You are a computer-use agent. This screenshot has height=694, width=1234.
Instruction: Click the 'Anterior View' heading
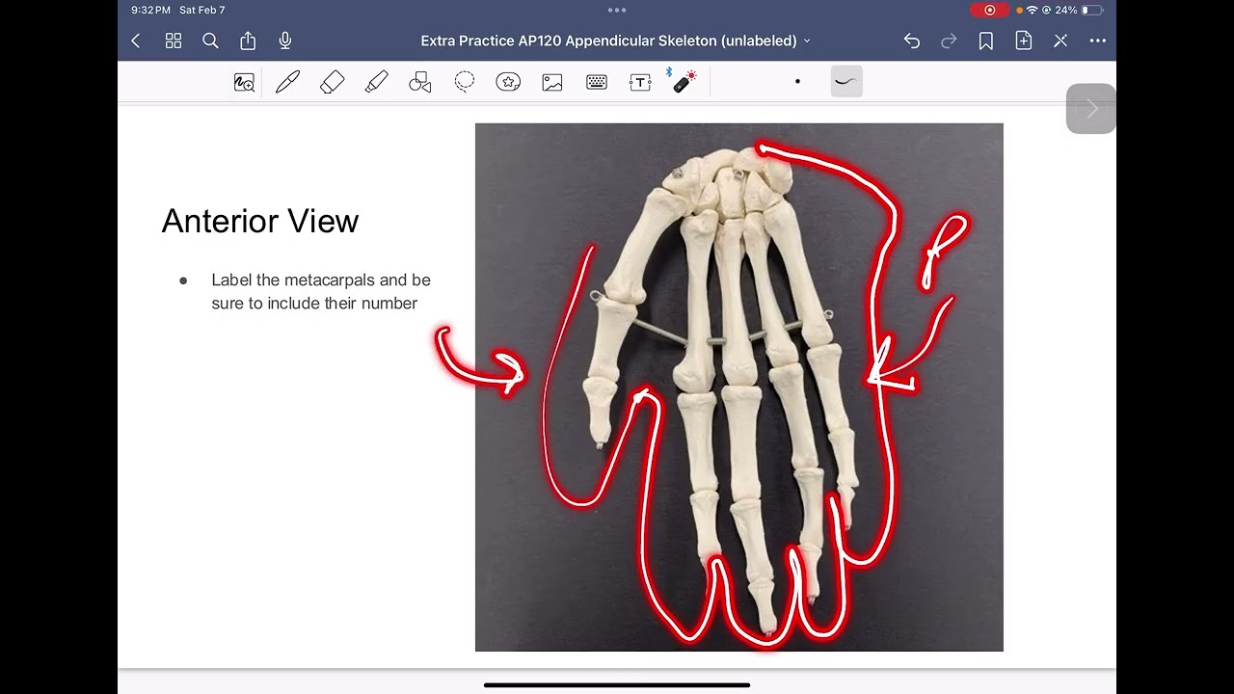tap(260, 222)
